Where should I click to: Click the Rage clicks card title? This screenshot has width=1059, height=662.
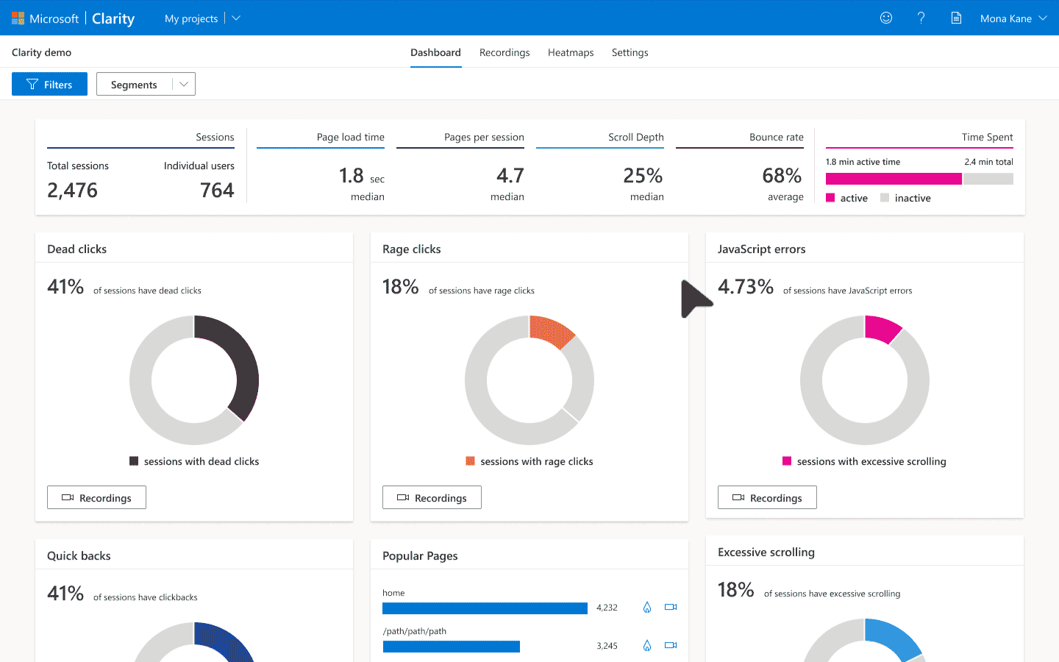[412, 249]
